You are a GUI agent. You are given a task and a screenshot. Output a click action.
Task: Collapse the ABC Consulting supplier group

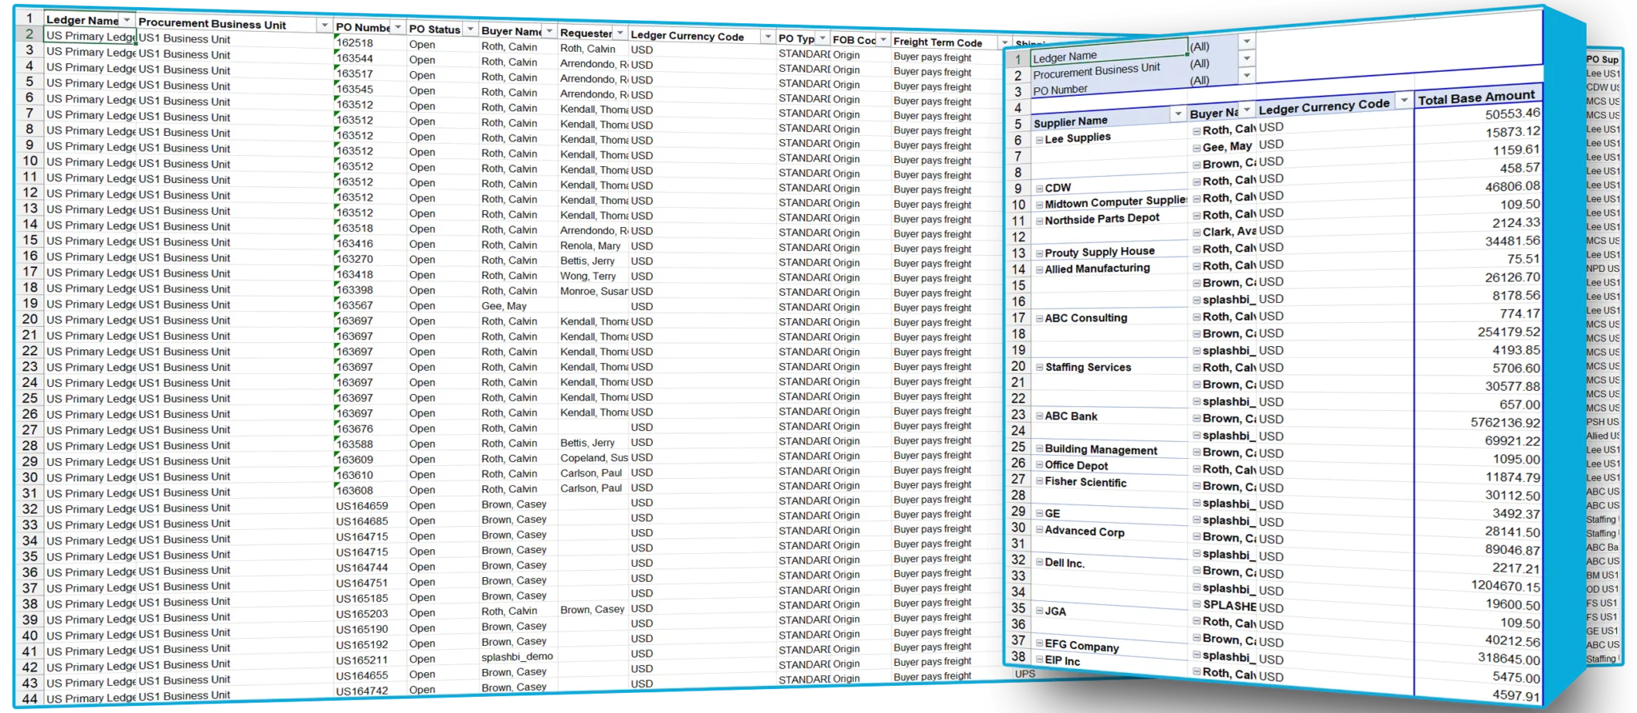(x=1039, y=318)
